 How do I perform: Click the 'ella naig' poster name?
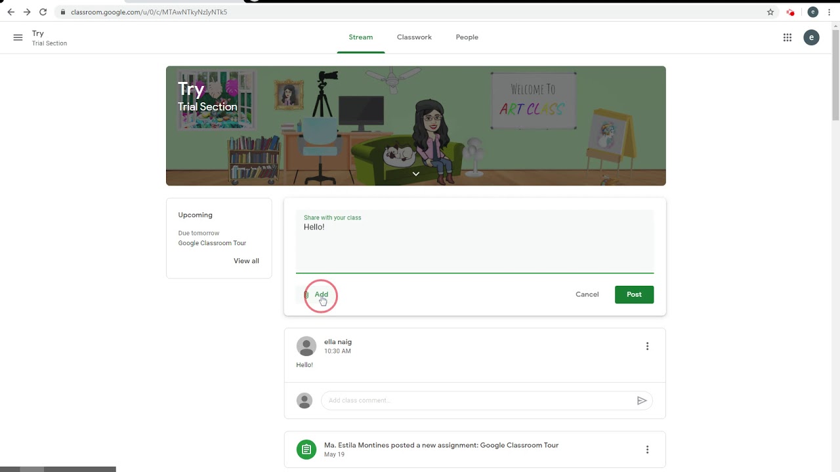pyautogui.click(x=338, y=342)
